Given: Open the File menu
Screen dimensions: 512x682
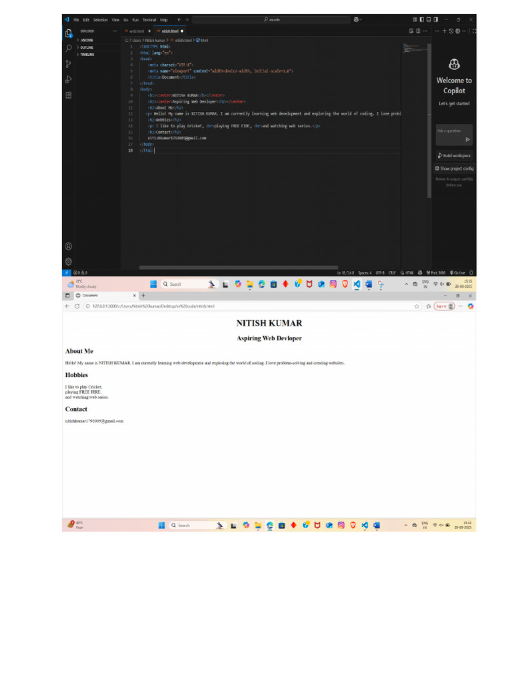Looking at the screenshot, I should tap(76, 19).
